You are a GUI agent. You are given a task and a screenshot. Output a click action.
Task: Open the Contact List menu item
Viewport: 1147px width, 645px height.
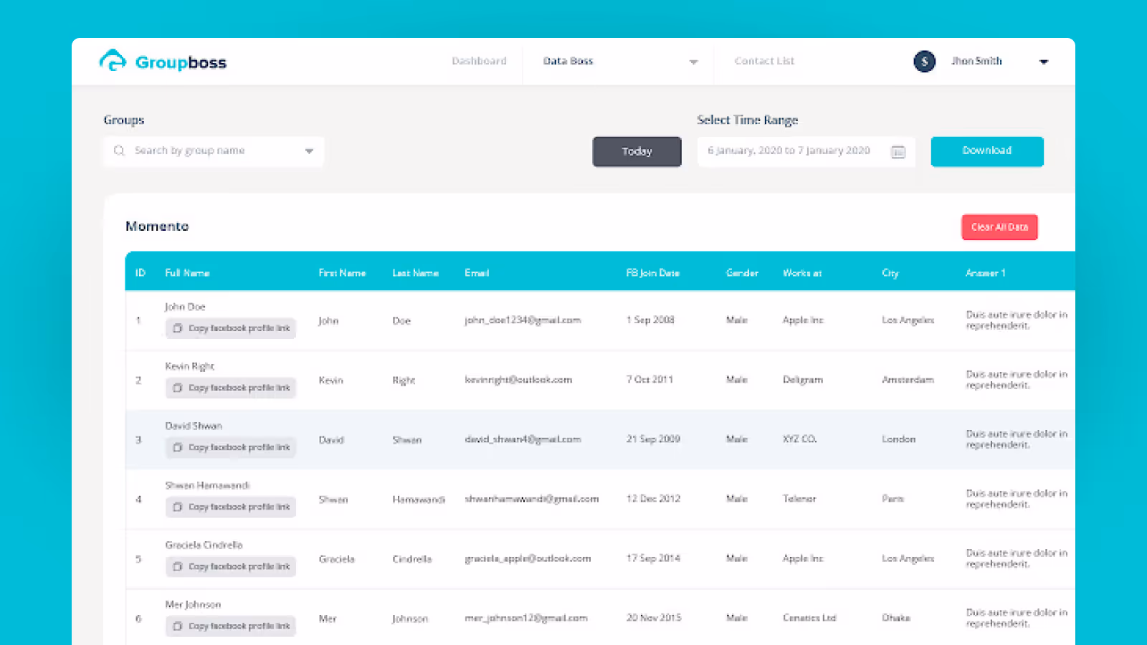click(x=764, y=61)
